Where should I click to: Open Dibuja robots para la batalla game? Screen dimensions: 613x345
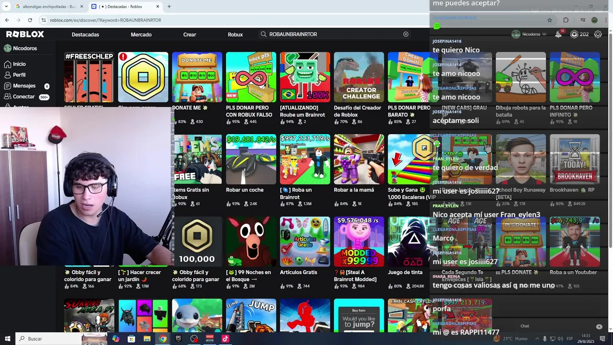521,77
